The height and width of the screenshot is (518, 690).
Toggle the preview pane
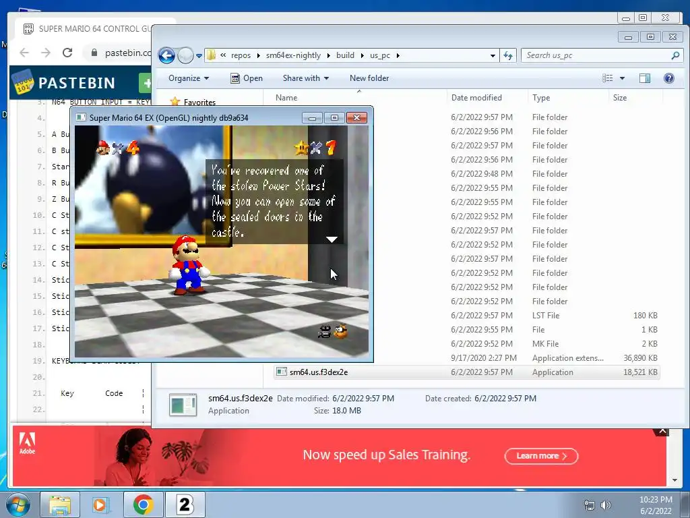645,78
